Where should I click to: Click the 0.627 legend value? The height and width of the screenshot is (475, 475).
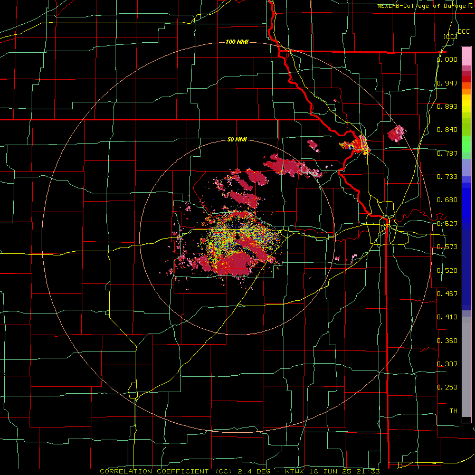pyautogui.click(x=447, y=224)
